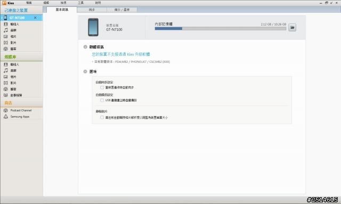The image size is (341, 204).
Task: Open Story Album in the library section
Action: pyautogui.click(x=21, y=95)
